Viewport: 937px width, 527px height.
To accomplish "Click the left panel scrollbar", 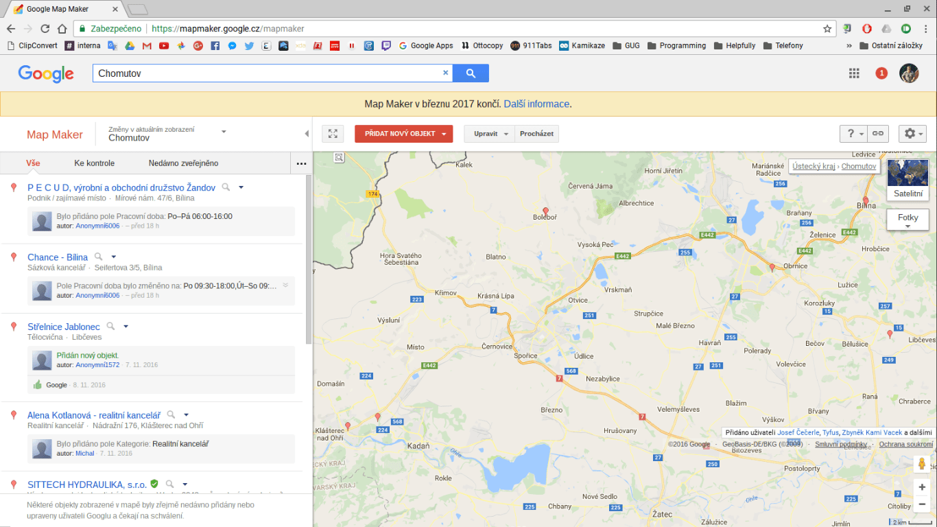I will (x=308, y=260).
